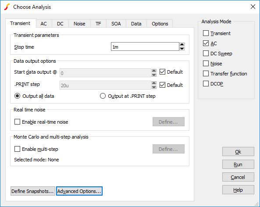Enable Transient analysis mode checkbox
Screen dimensions: 260x207
tap(206, 33)
